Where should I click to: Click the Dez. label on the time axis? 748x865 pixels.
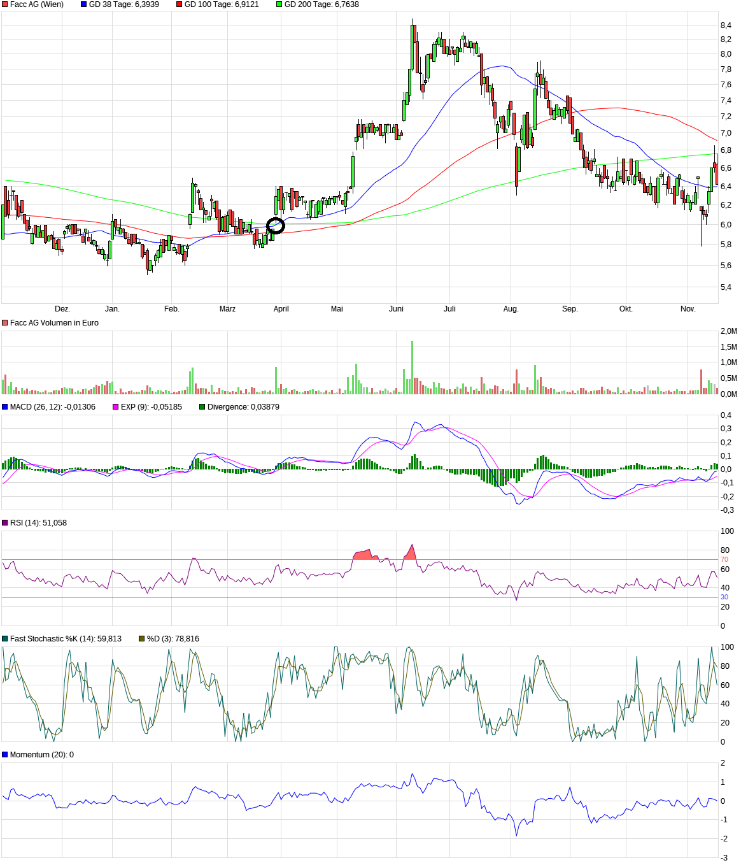pyautogui.click(x=62, y=309)
